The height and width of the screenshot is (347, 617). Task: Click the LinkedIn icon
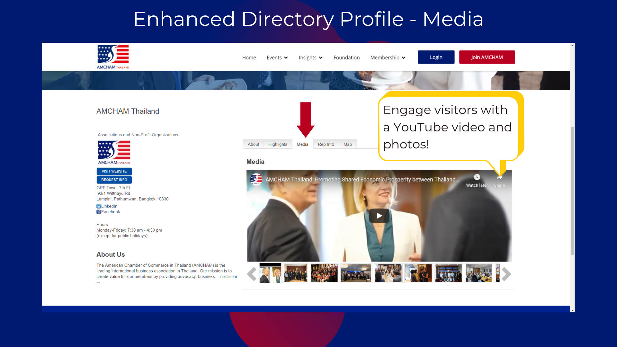tap(99, 206)
